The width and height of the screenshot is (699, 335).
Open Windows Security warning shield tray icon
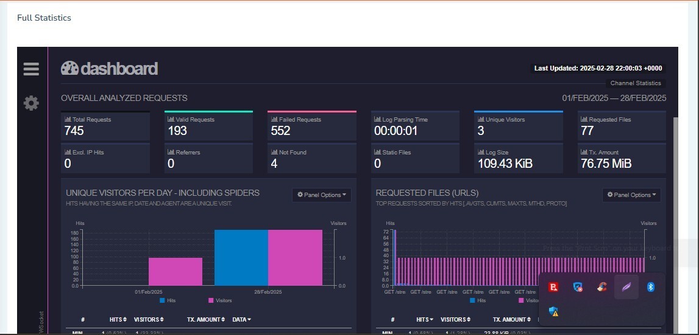point(554,311)
